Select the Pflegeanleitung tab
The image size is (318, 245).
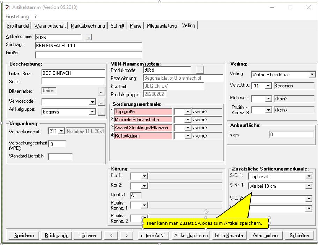click(x=162, y=26)
